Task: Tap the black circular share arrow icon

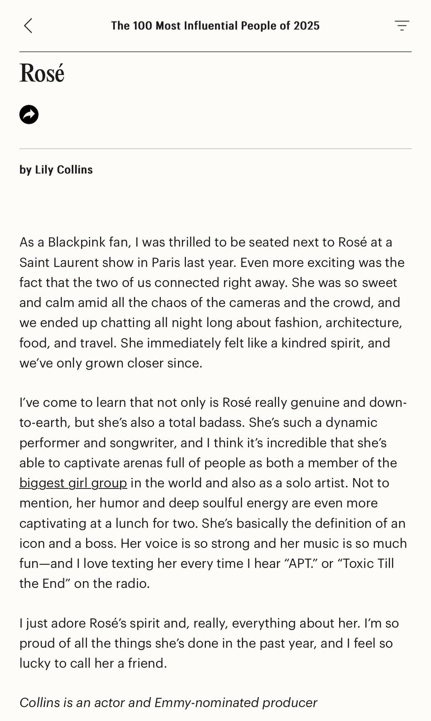Action: click(29, 115)
